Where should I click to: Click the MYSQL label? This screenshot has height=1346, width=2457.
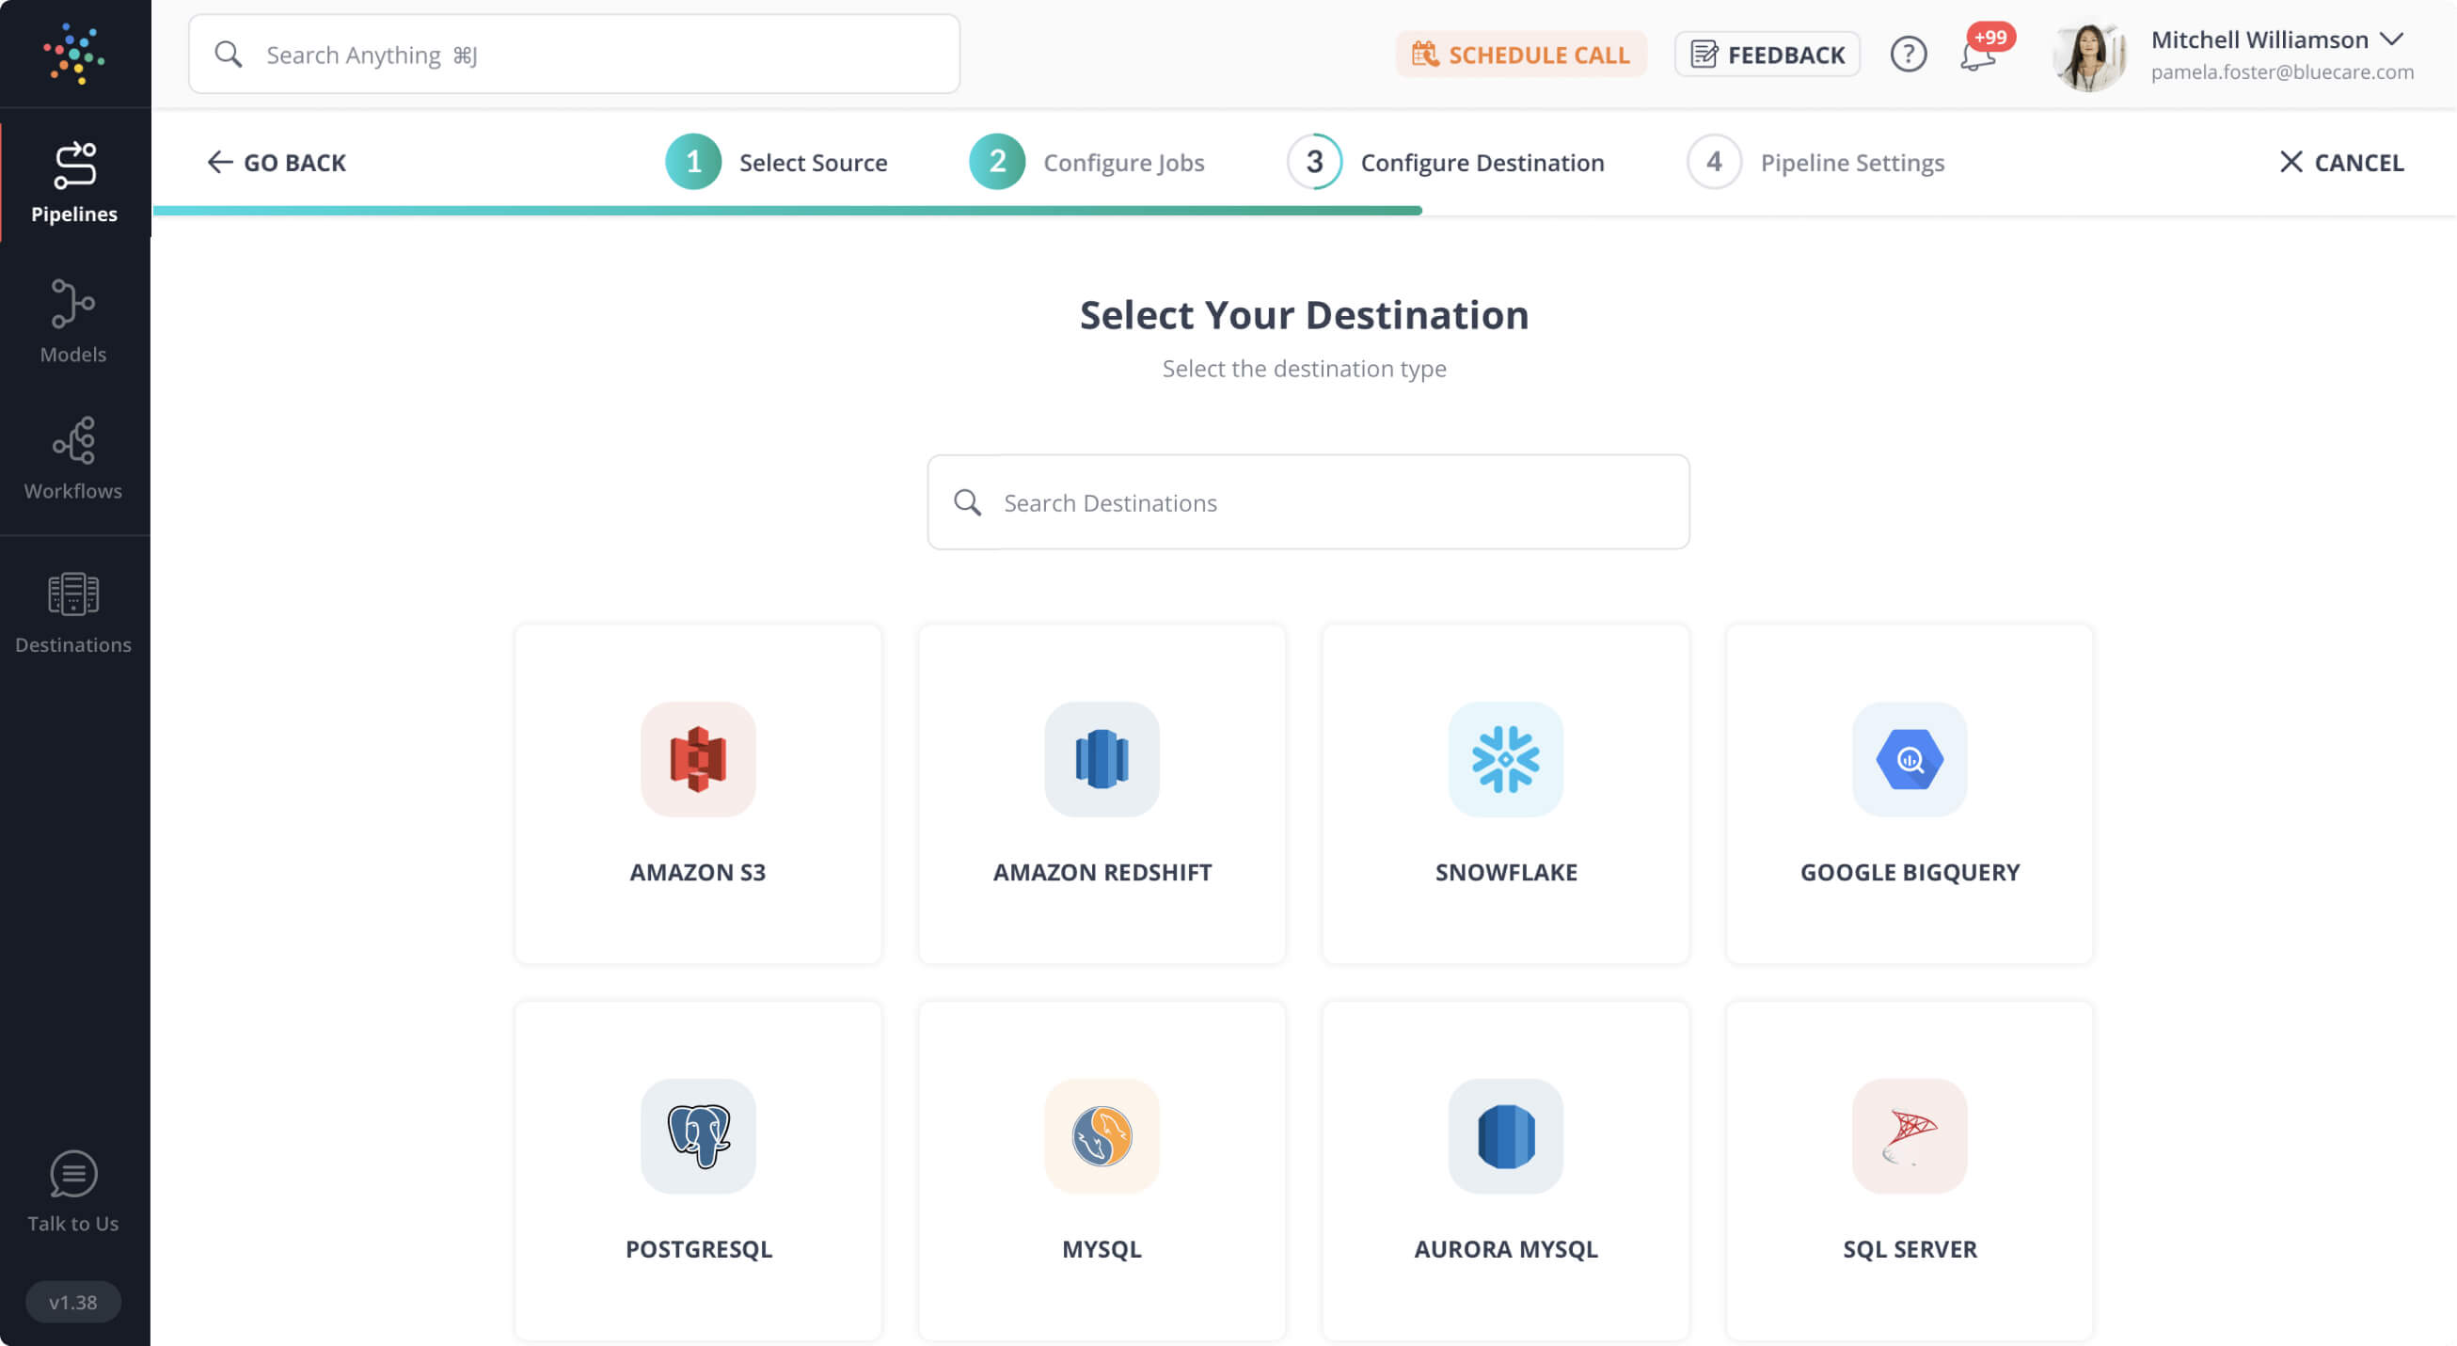(x=1102, y=1249)
